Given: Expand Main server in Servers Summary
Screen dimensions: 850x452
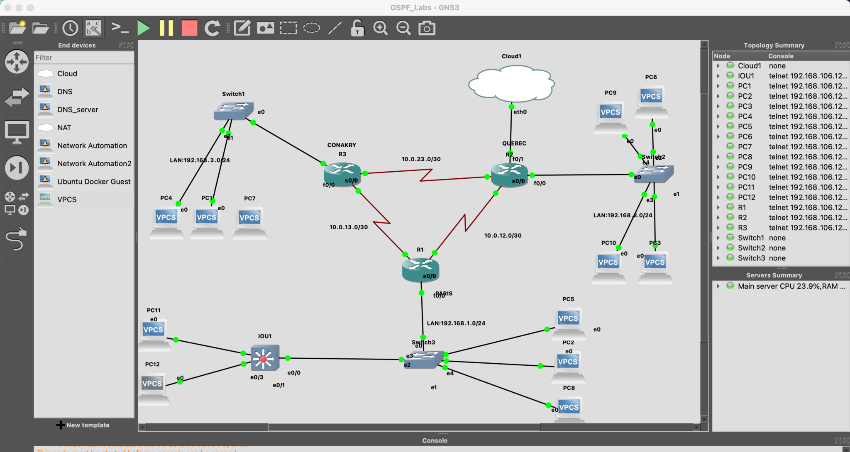Looking at the screenshot, I should tap(718, 286).
